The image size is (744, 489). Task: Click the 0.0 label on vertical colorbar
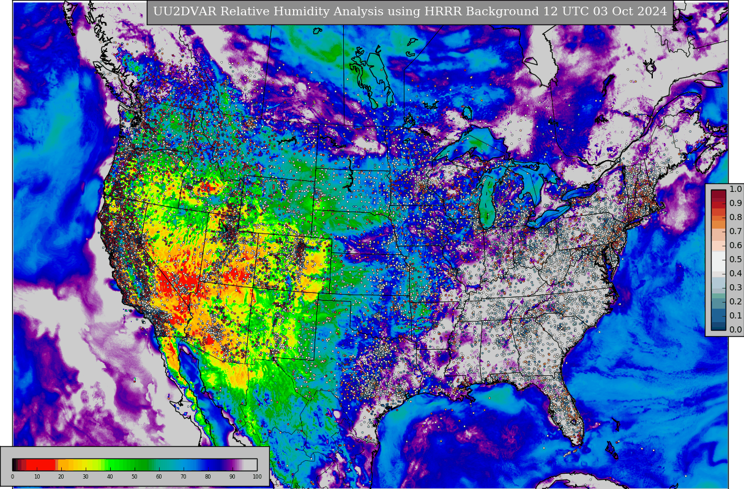pyautogui.click(x=735, y=330)
